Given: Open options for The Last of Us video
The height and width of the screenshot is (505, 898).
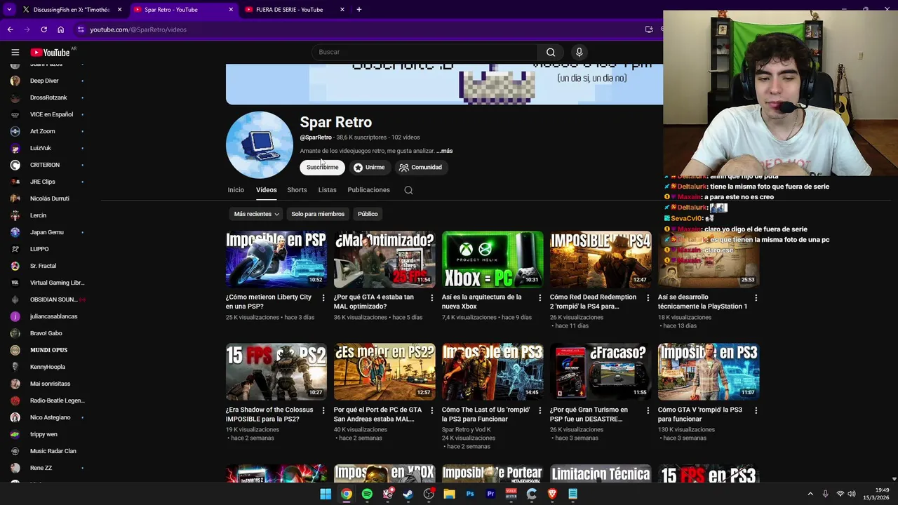Looking at the screenshot, I should coord(540,410).
